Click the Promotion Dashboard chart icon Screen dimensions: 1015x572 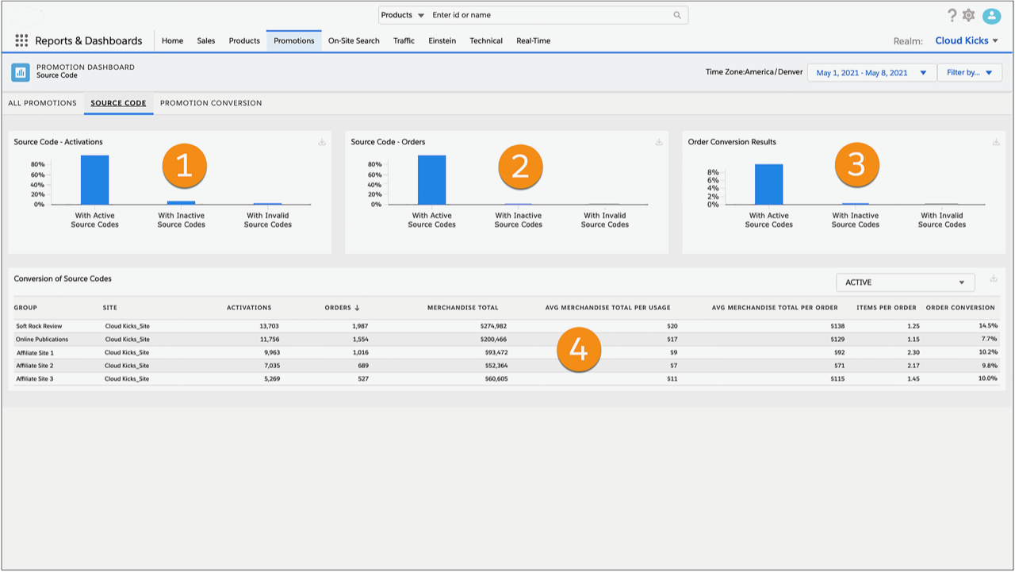click(x=21, y=72)
